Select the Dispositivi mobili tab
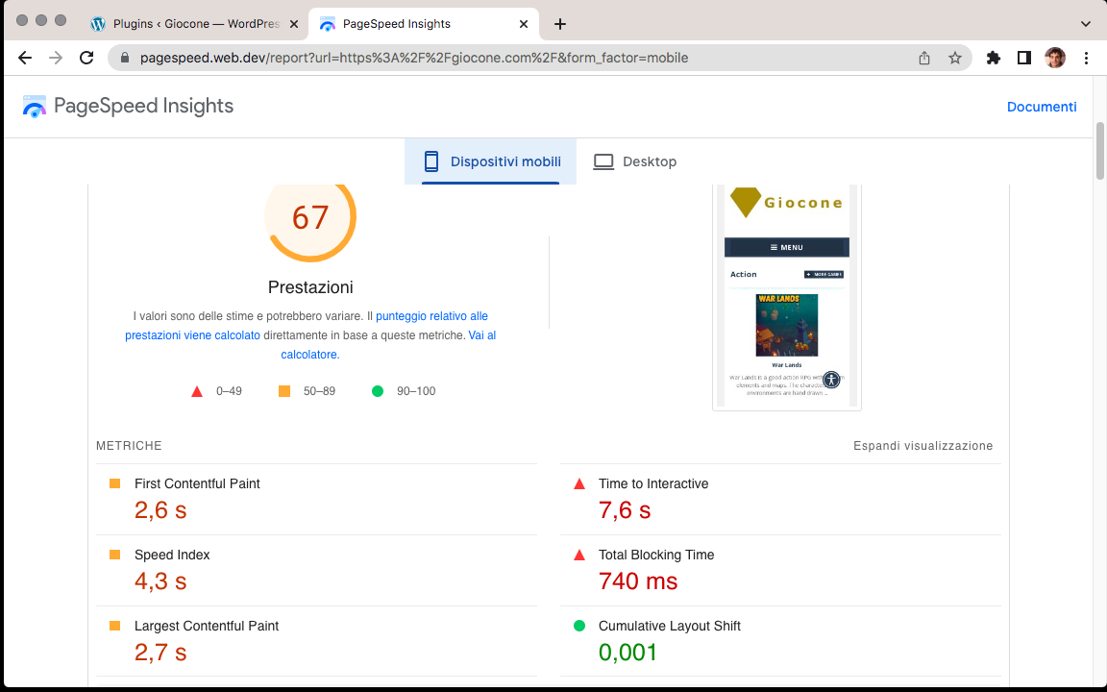 click(x=491, y=161)
